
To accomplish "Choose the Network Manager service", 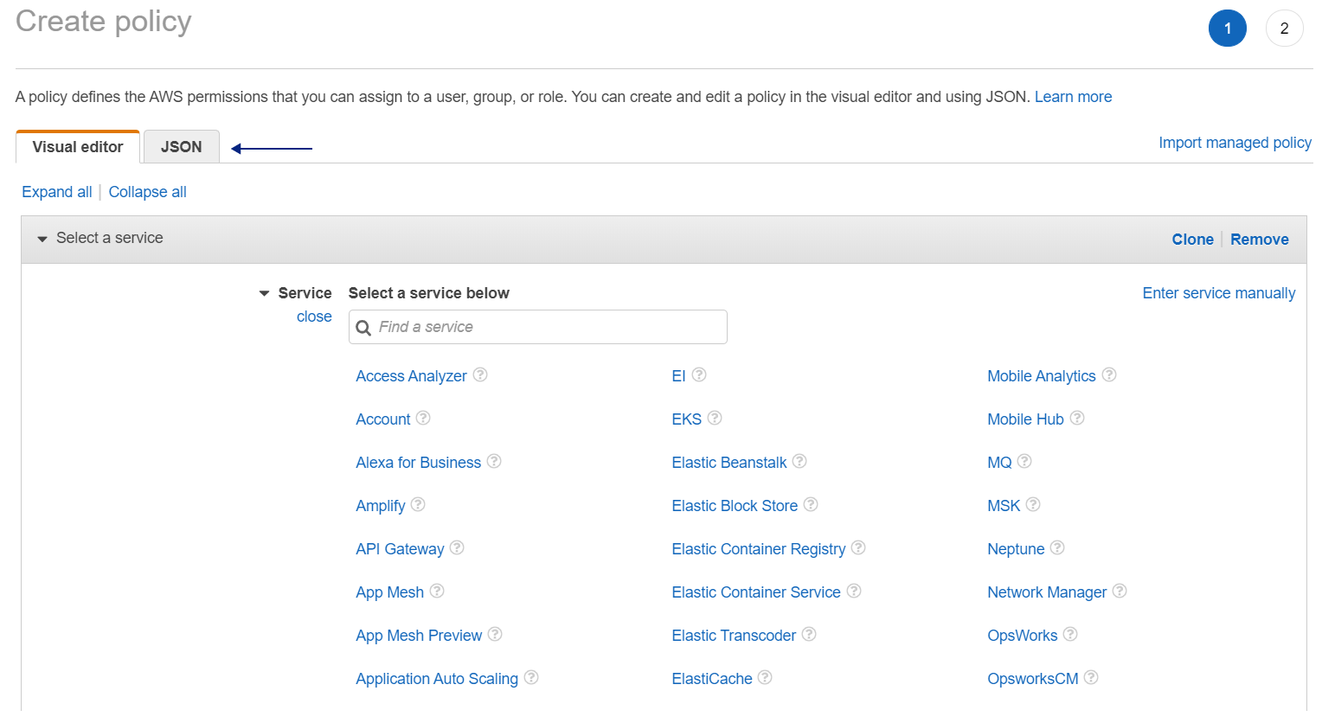I will click(1047, 592).
